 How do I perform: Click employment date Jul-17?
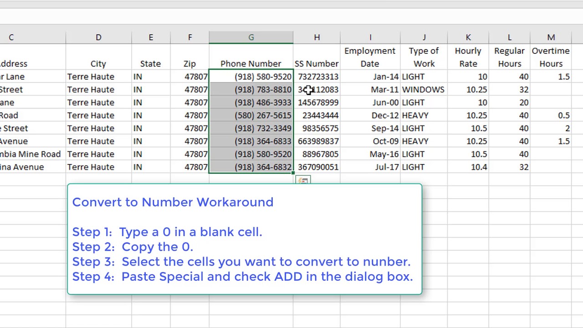coord(370,167)
